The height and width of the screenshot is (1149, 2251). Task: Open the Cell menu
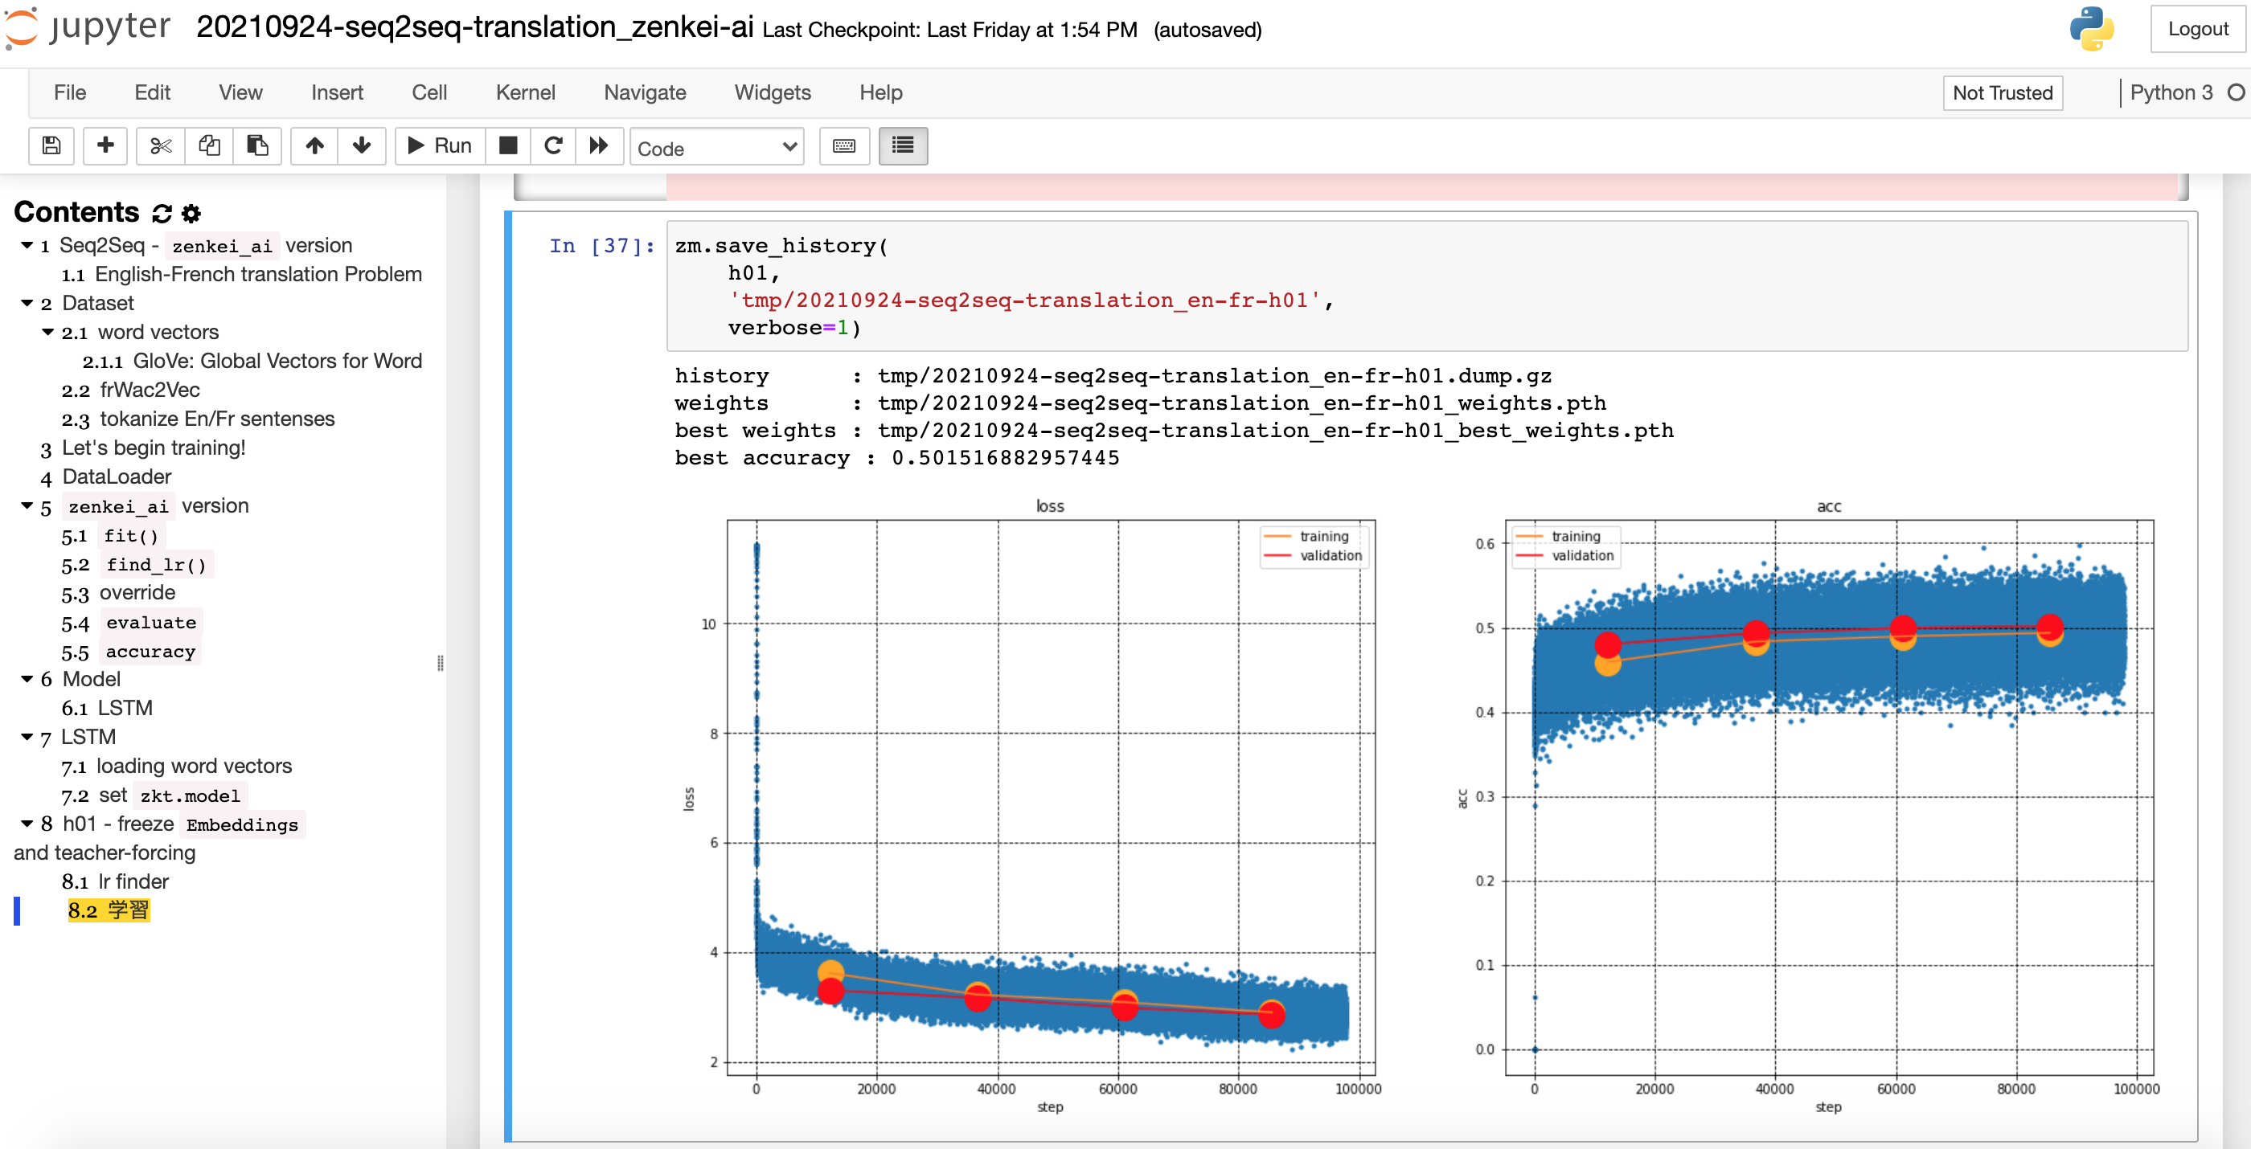pos(429,92)
